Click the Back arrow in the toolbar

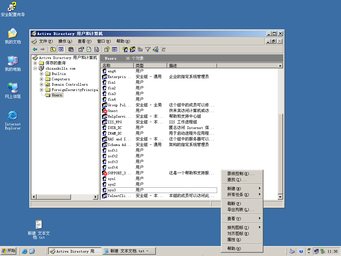35,49
